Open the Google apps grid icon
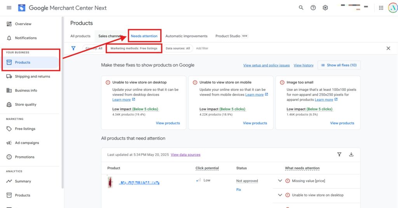The image size is (398, 208). [381, 8]
